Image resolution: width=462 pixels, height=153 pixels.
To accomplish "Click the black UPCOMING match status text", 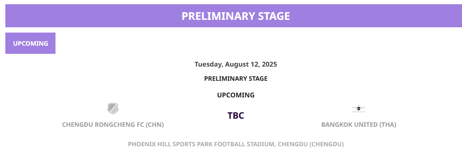I will [x=236, y=95].
